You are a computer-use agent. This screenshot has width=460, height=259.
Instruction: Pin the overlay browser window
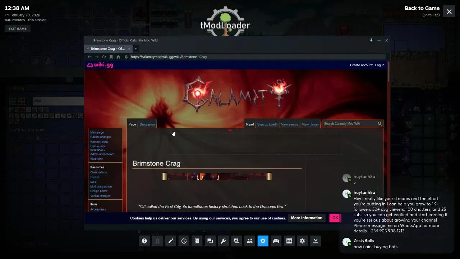371,40
